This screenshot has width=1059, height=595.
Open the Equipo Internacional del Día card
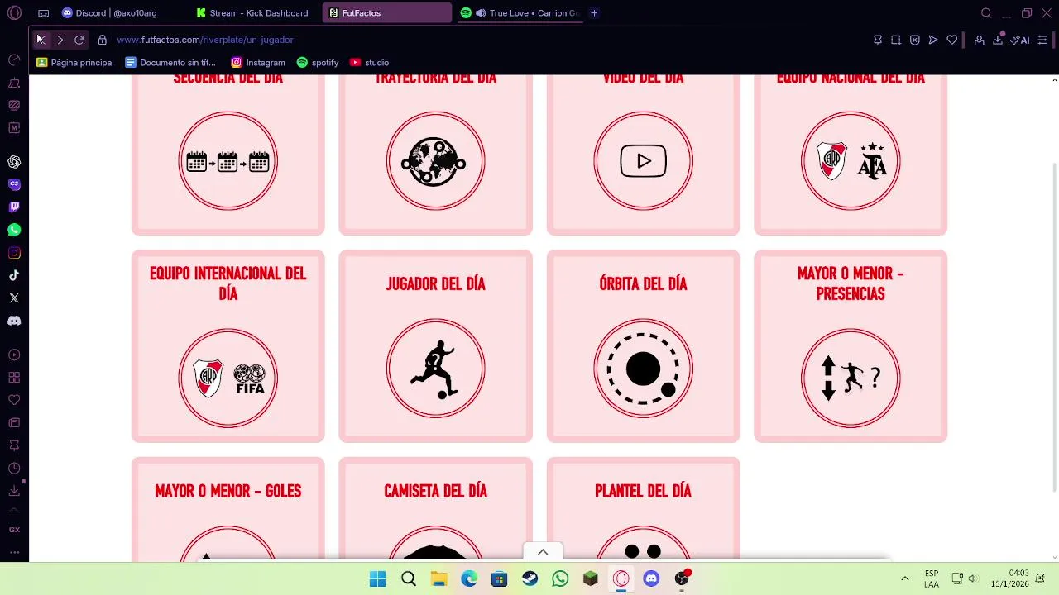[x=228, y=346]
